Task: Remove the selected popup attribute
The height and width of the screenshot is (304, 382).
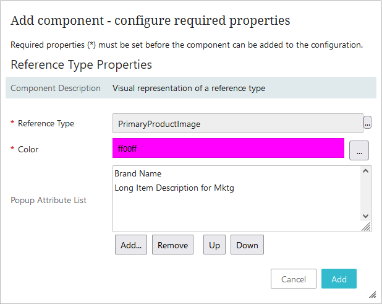Action: coord(172,245)
